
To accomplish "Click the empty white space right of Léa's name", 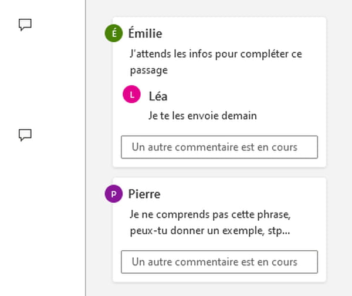I will tap(246, 96).
